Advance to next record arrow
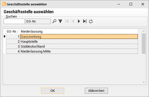149x97 pixels. coord(79,21)
